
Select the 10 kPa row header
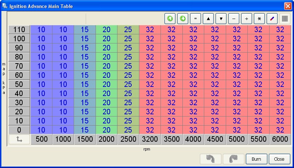point(19,121)
